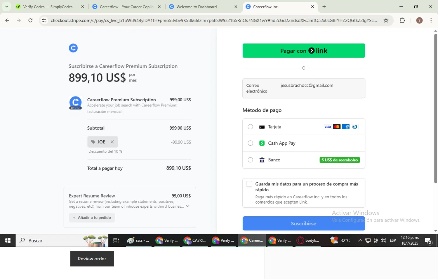Open the network status icon
The width and height of the screenshot is (438, 279).
[368, 240]
